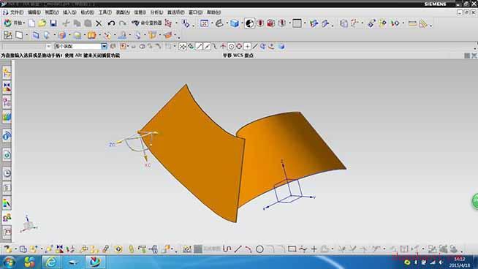This screenshot has height=269, width=478.
Task: Click the Command Finder (命令查找器) button
Action: (147, 23)
